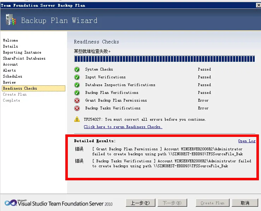261x211 pixels.
Task: Click the readiness checks progress bar
Action: click(x=165, y=59)
